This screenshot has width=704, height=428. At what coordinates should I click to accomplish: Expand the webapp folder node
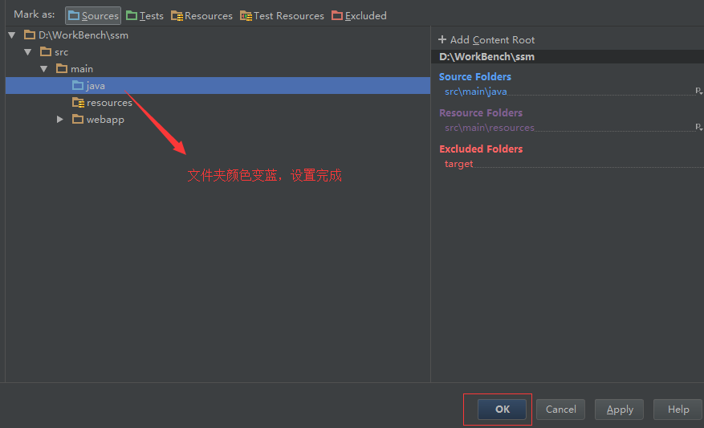point(59,120)
